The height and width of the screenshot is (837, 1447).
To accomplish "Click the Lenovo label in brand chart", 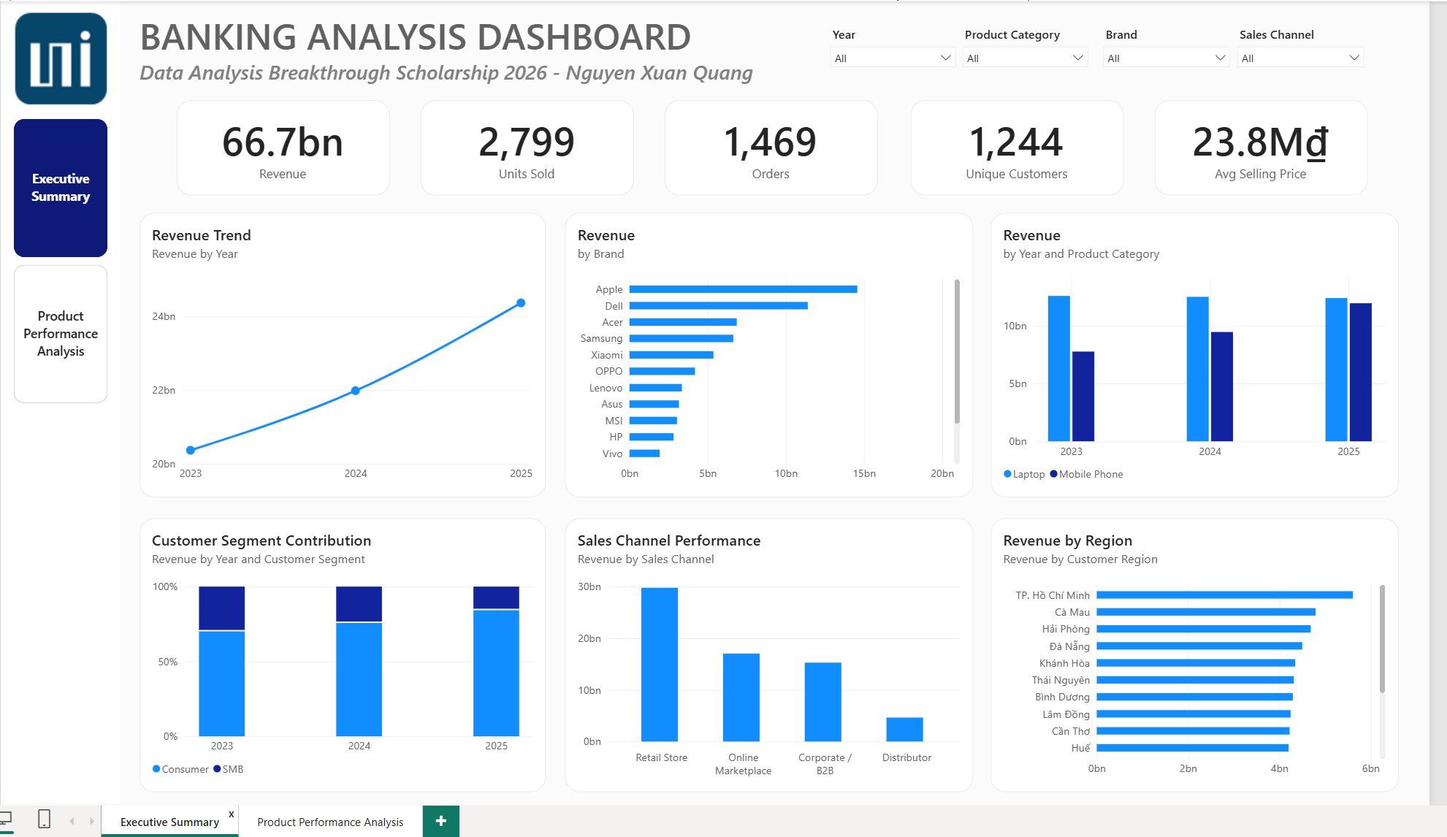I will coord(606,388).
